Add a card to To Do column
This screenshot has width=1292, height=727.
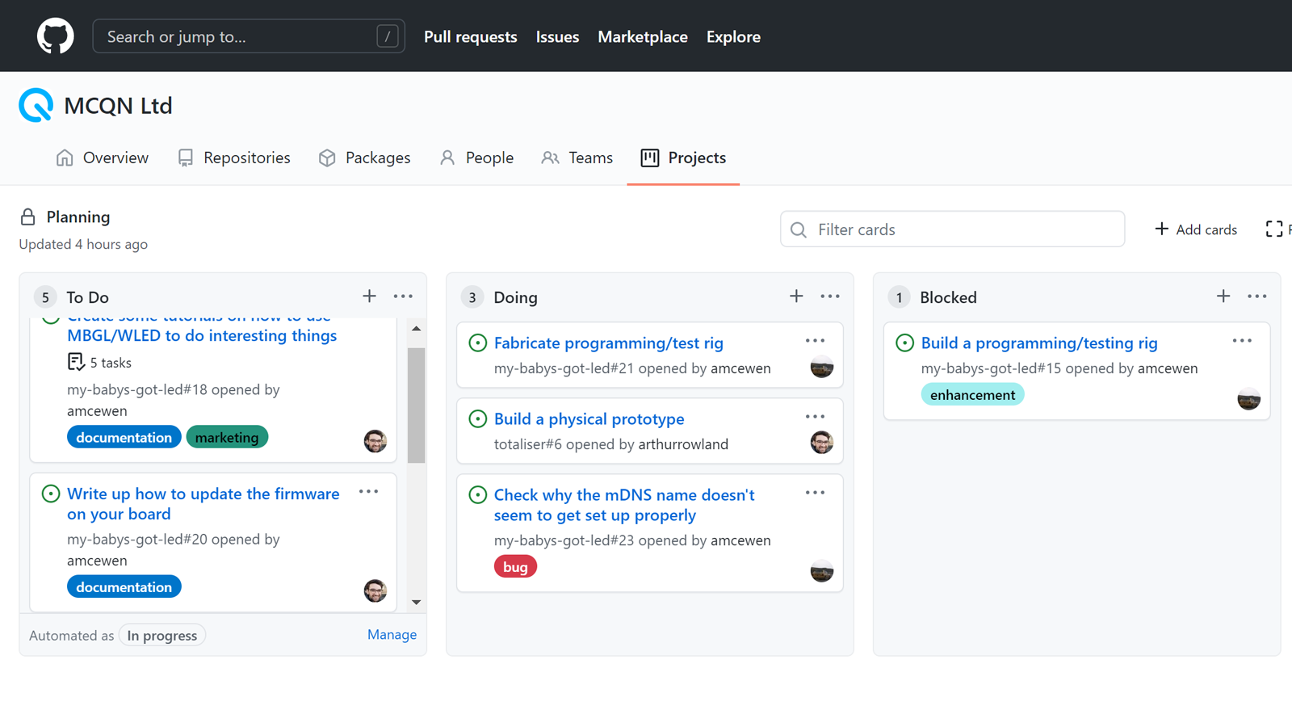coord(369,296)
